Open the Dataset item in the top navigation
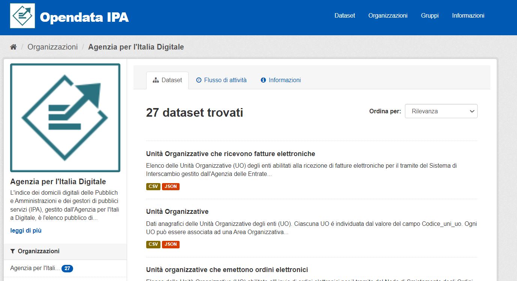The image size is (517, 281). 344,15
